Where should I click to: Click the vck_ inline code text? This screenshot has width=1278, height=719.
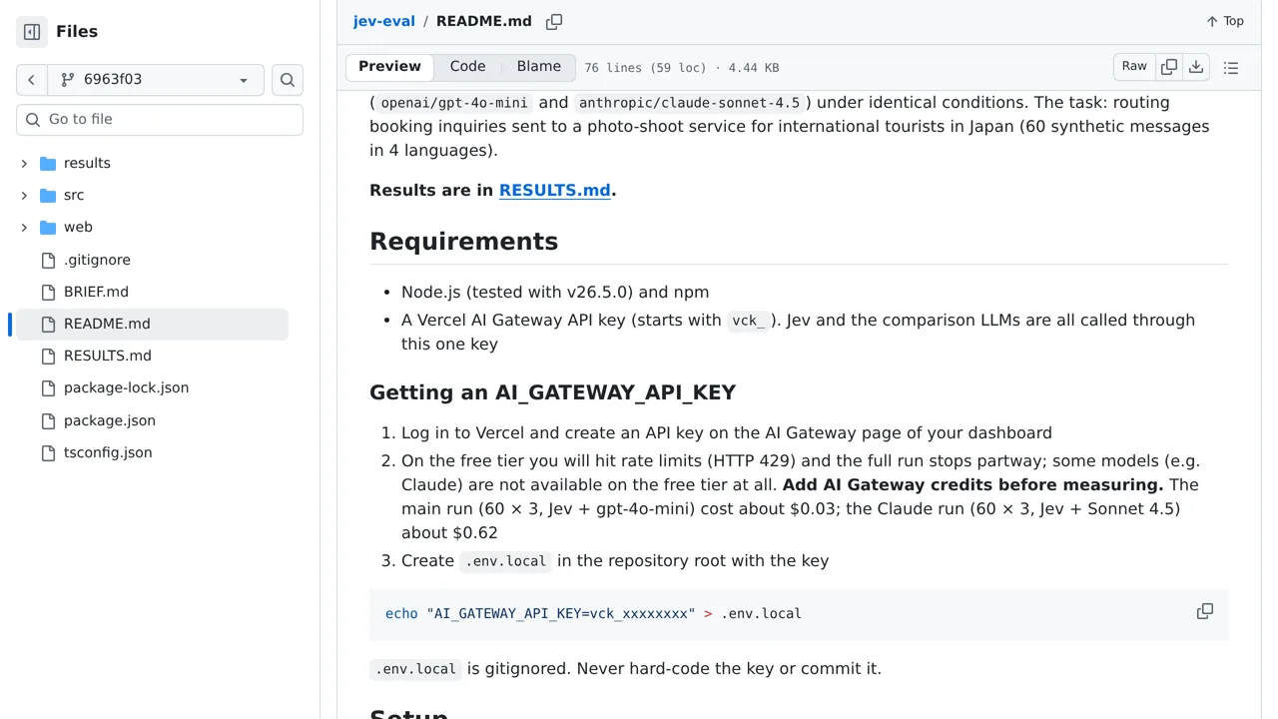748,321
